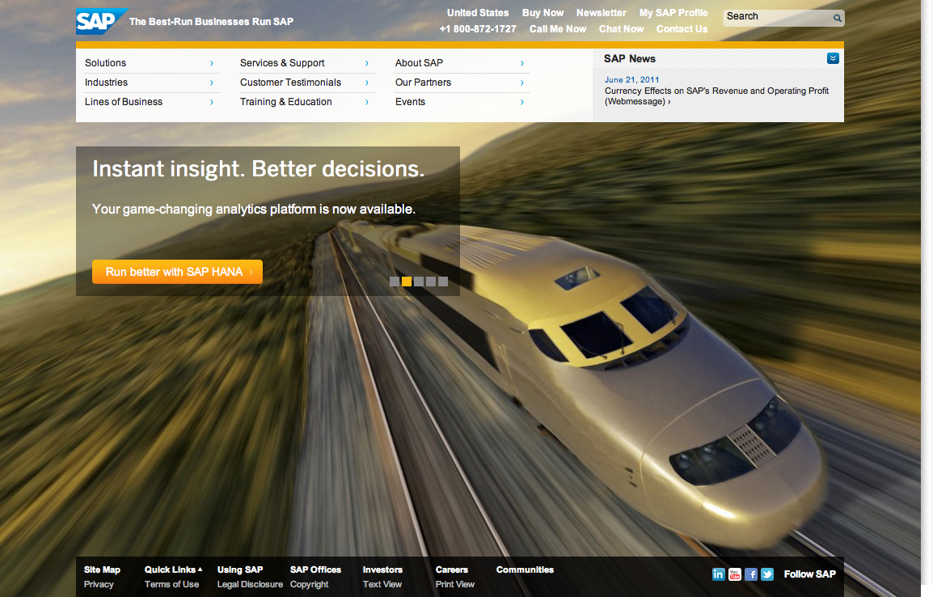
Task: Click the Search input field
Action: (776, 17)
